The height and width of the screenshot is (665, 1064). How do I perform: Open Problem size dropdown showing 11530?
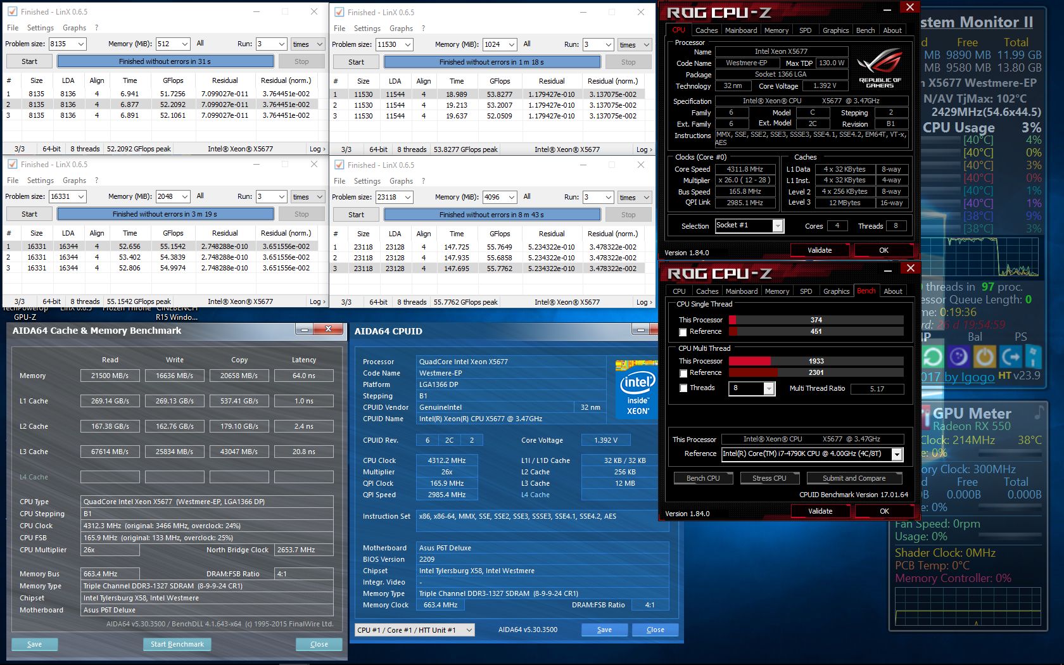coord(407,44)
